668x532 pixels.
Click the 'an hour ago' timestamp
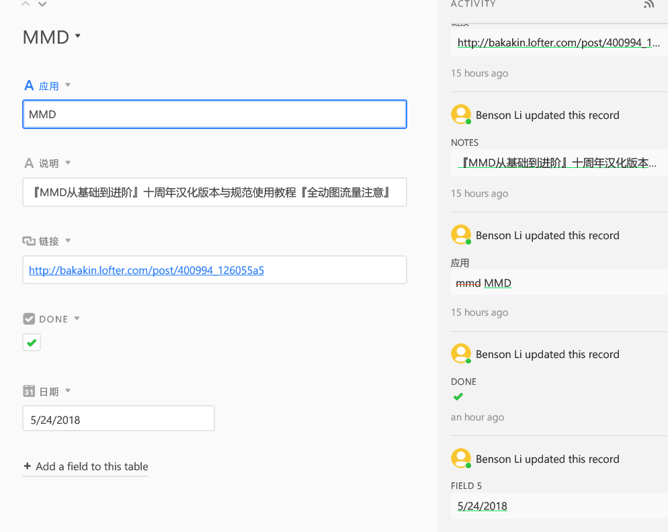click(477, 417)
